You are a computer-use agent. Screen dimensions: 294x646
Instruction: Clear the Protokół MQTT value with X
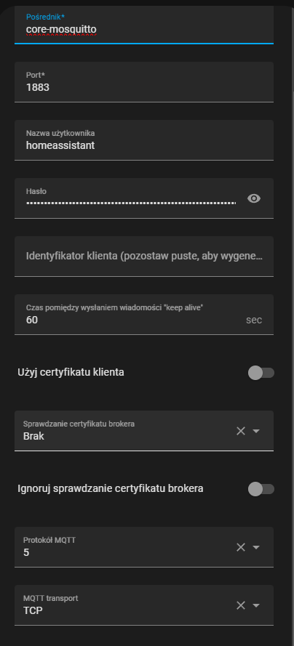pos(241,547)
